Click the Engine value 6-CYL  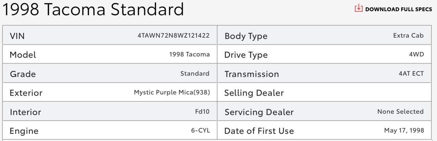pyautogui.click(x=200, y=130)
